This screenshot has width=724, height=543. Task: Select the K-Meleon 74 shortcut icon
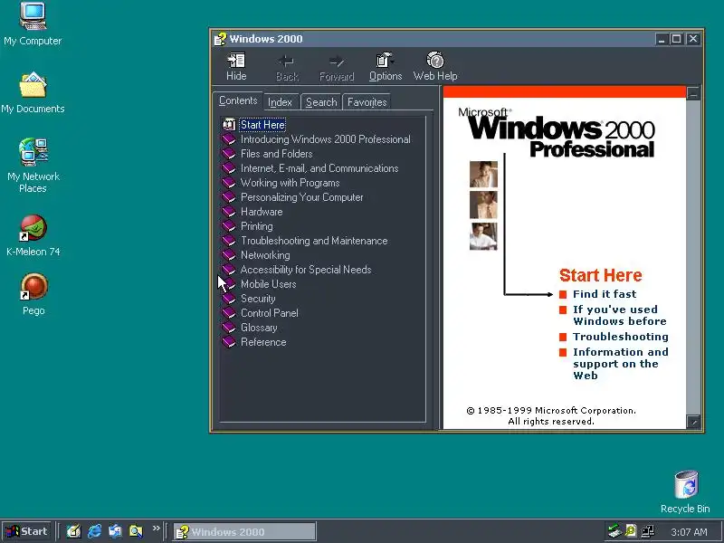pos(33,228)
